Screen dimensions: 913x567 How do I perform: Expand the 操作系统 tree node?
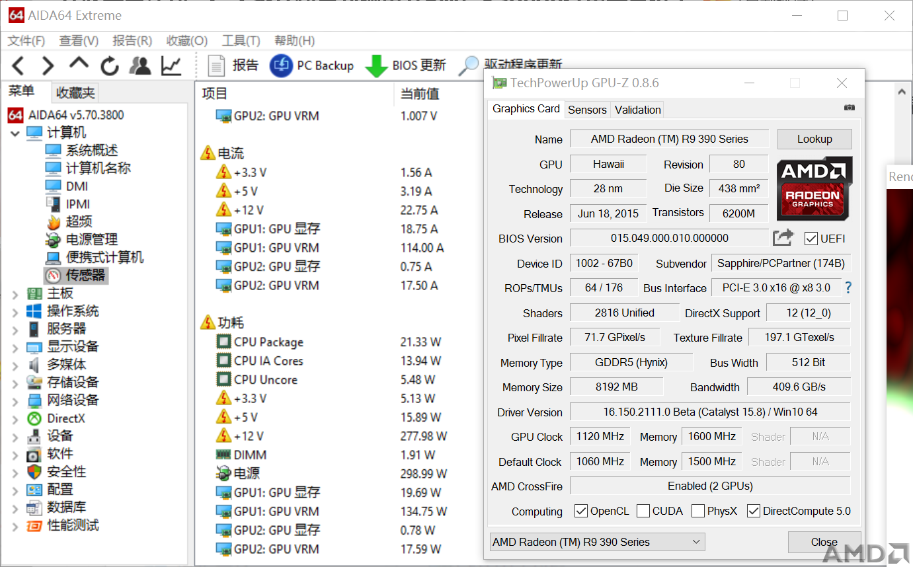click(15, 311)
